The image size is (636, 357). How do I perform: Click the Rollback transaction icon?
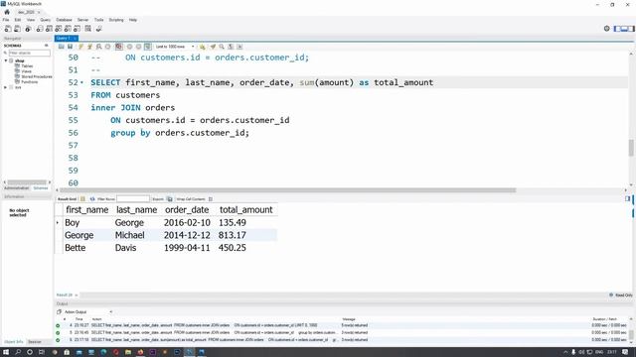tap(139, 47)
